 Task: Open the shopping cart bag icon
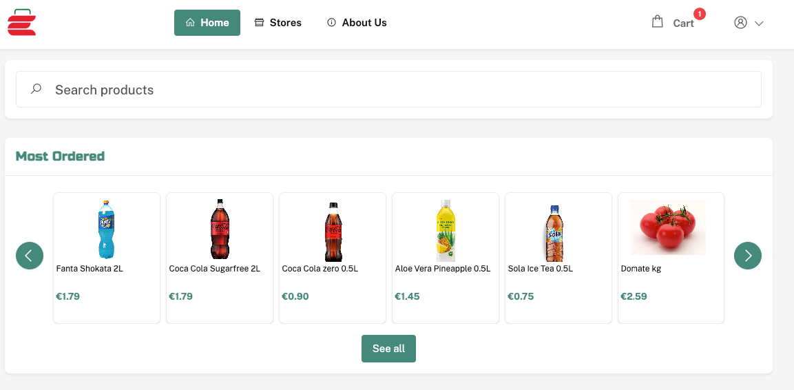658,22
